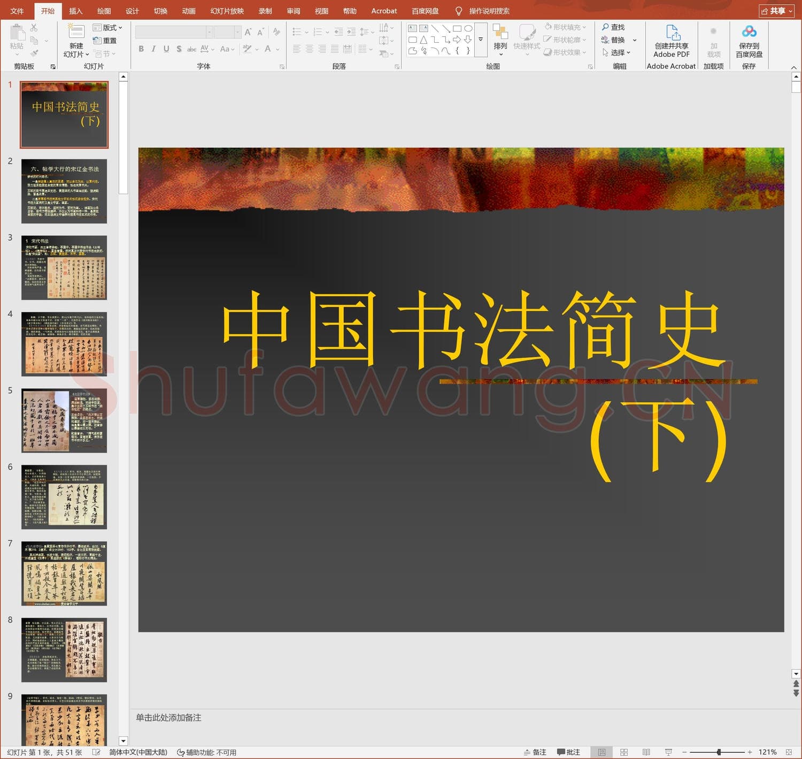802x759 pixels.
Task: Click Fit slide to window icon
Action: [789, 752]
